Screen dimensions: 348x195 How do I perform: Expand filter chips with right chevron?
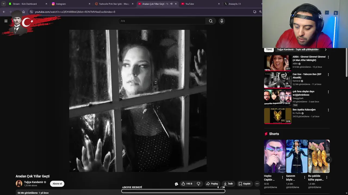pos(326,50)
